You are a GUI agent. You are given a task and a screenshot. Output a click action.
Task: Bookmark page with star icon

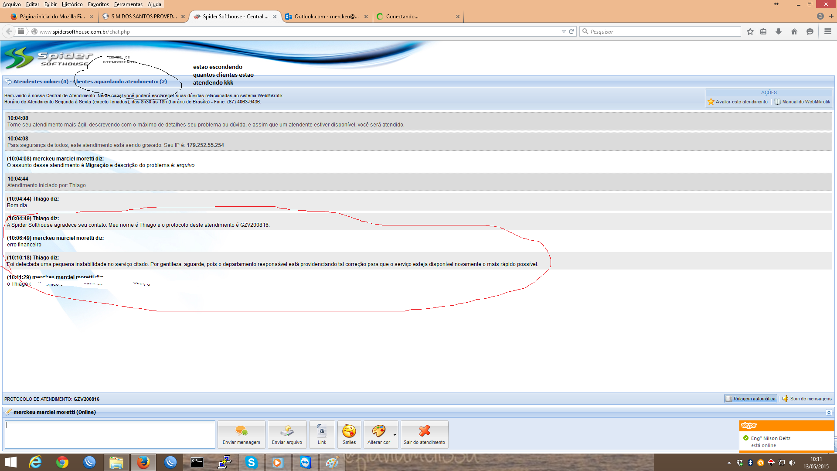coord(750,31)
